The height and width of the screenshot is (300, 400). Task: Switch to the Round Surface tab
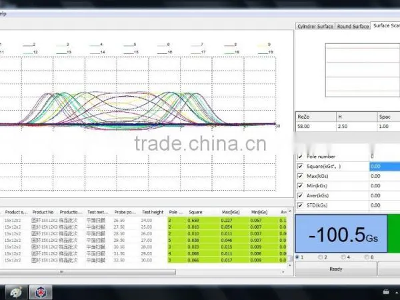353,26
